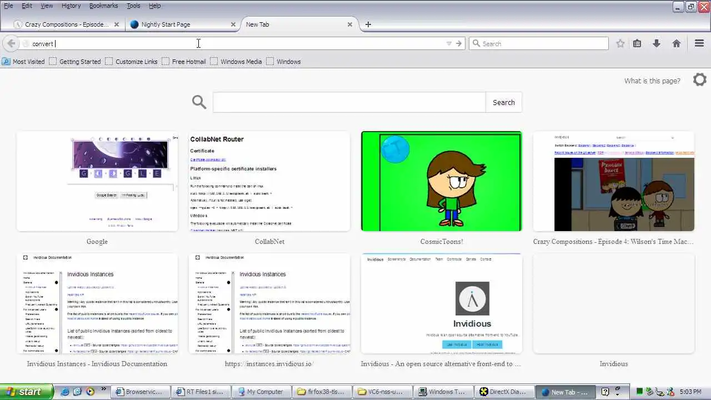This screenshot has height=400, width=711.
Task: Click the Windows Start button
Action: (27, 392)
